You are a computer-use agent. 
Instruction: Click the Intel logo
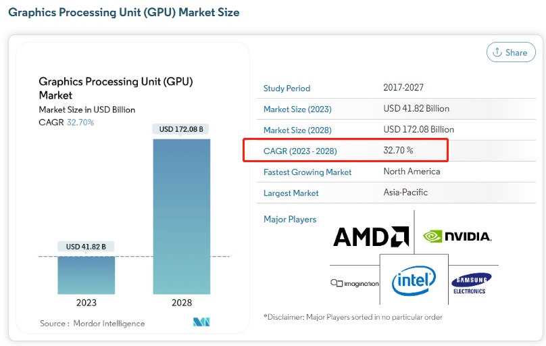point(414,280)
